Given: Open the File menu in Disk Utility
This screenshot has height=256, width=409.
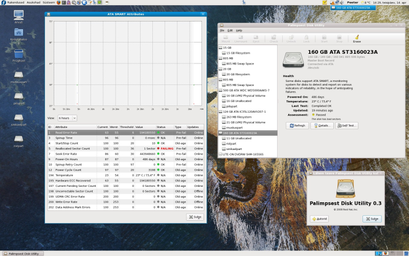Looking at the screenshot, I should point(222,30).
